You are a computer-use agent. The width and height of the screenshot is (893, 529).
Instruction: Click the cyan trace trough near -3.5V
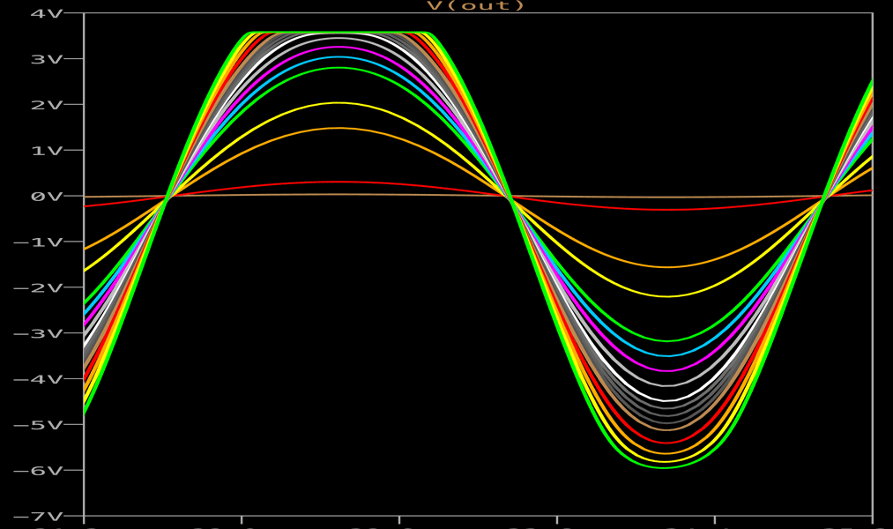tap(666, 356)
